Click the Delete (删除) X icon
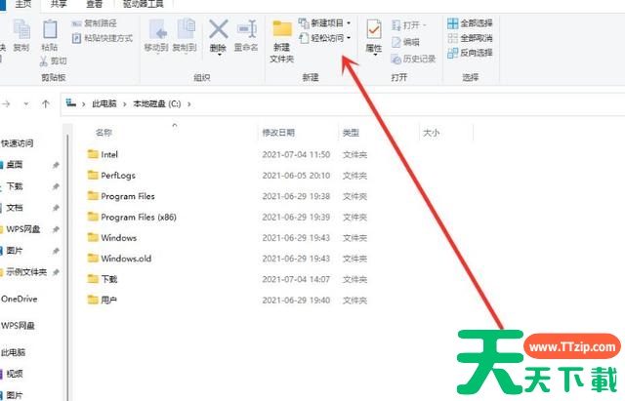 [219, 30]
